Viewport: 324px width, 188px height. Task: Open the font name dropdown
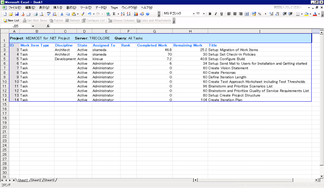pos(194,14)
